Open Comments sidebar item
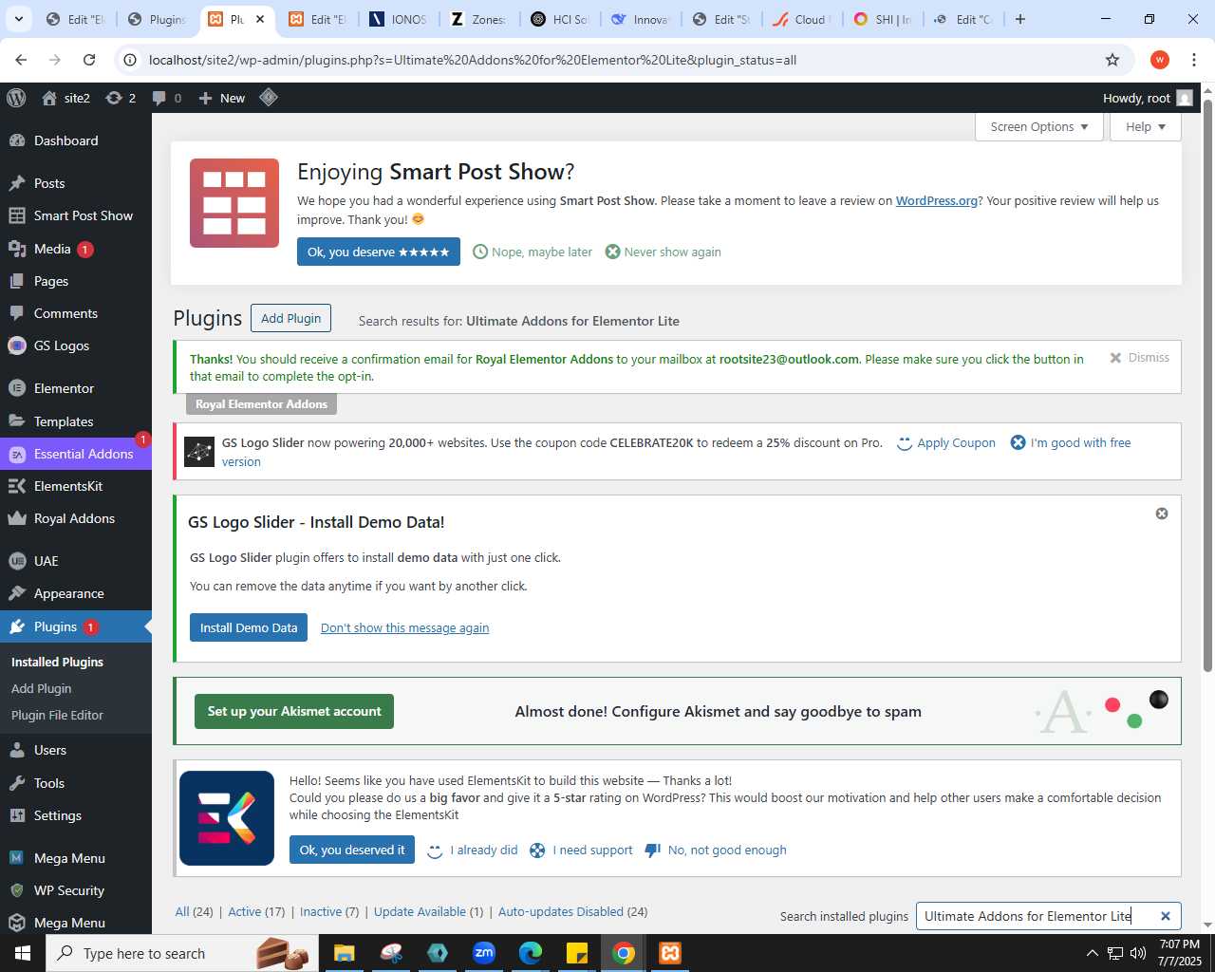 pyautogui.click(x=76, y=313)
